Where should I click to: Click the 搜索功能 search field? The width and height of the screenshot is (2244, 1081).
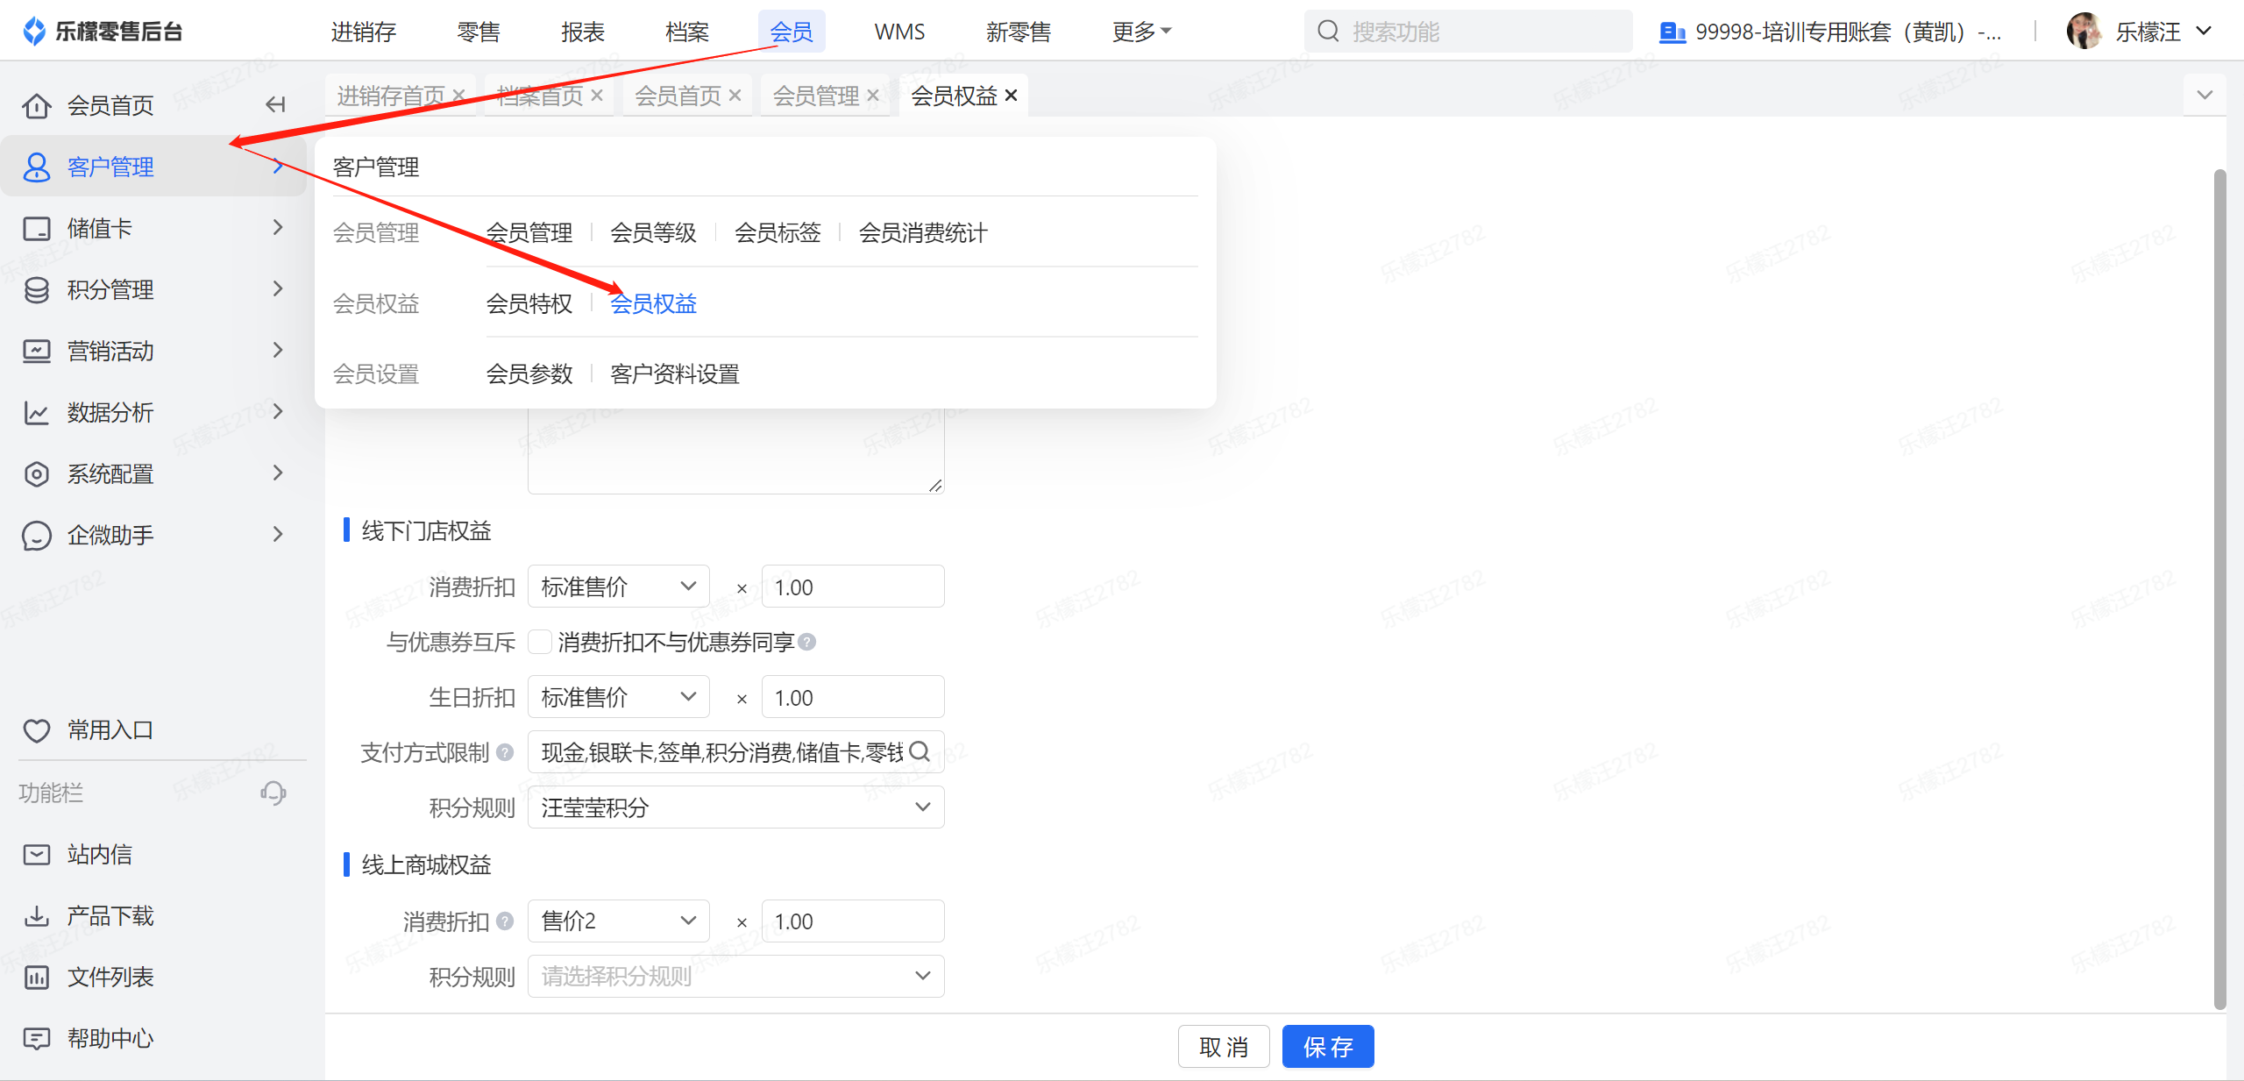click(x=1468, y=32)
